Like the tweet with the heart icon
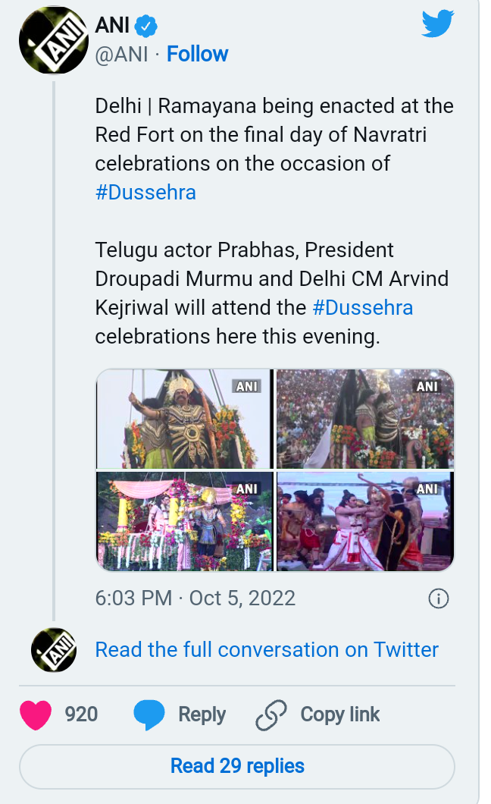Image resolution: width=491 pixels, height=804 pixels. click(36, 715)
